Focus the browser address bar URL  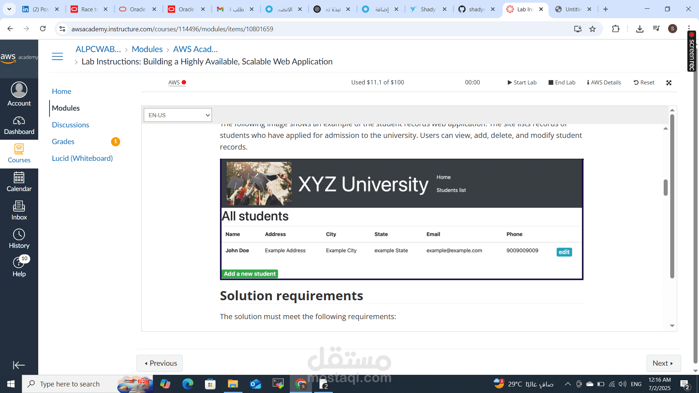tap(172, 29)
